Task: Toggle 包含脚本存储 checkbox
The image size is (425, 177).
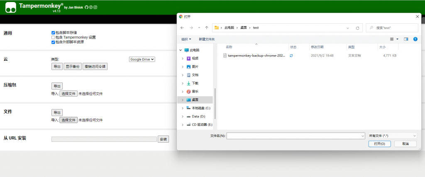Action: 53,32
